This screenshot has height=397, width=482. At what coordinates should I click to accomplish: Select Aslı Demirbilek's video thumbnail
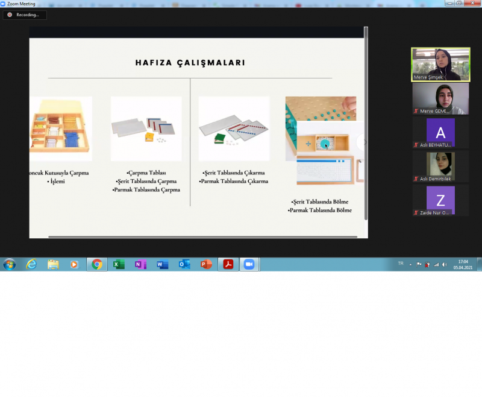point(440,167)
